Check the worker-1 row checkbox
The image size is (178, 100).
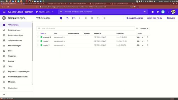click(38, 41)
